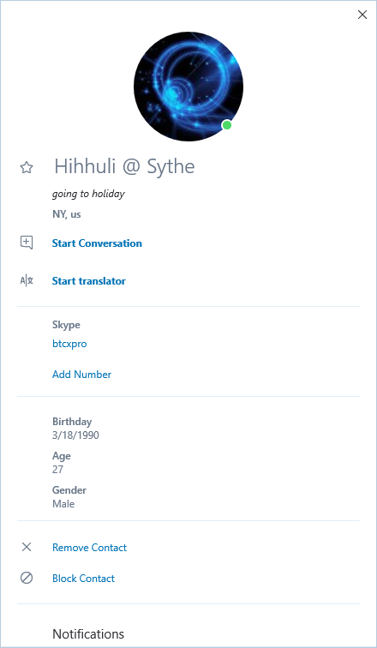Click the circle-slash block icon
The height and width of the screenshot is (648, 377).
[27, 578]
